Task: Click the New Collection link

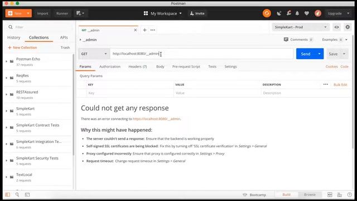Action: [x=22, y=47]
